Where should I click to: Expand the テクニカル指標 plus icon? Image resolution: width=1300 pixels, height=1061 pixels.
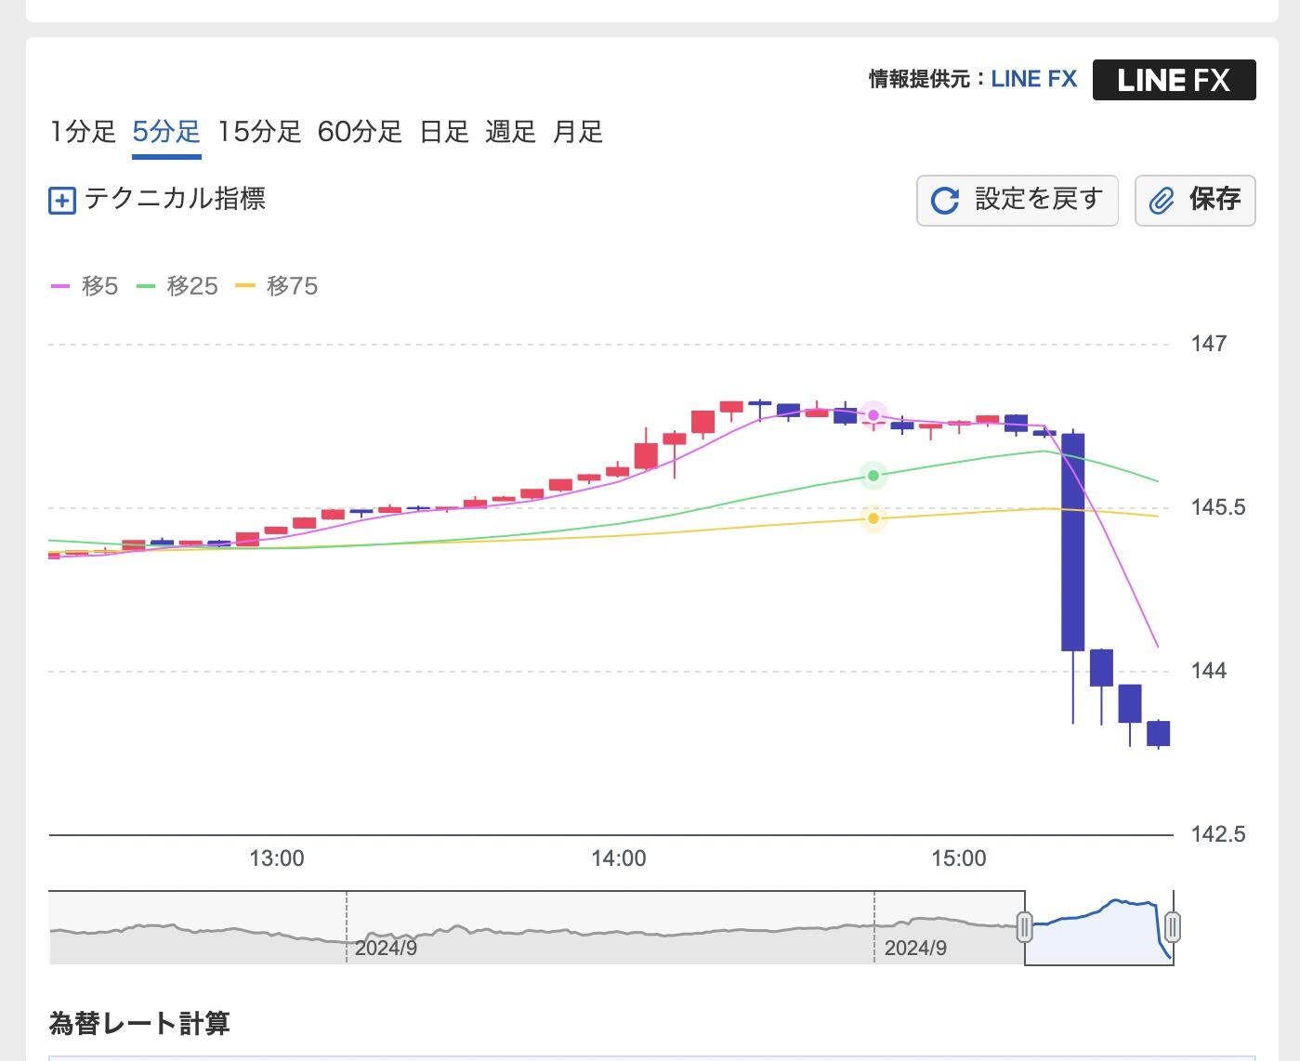point(61,200)
